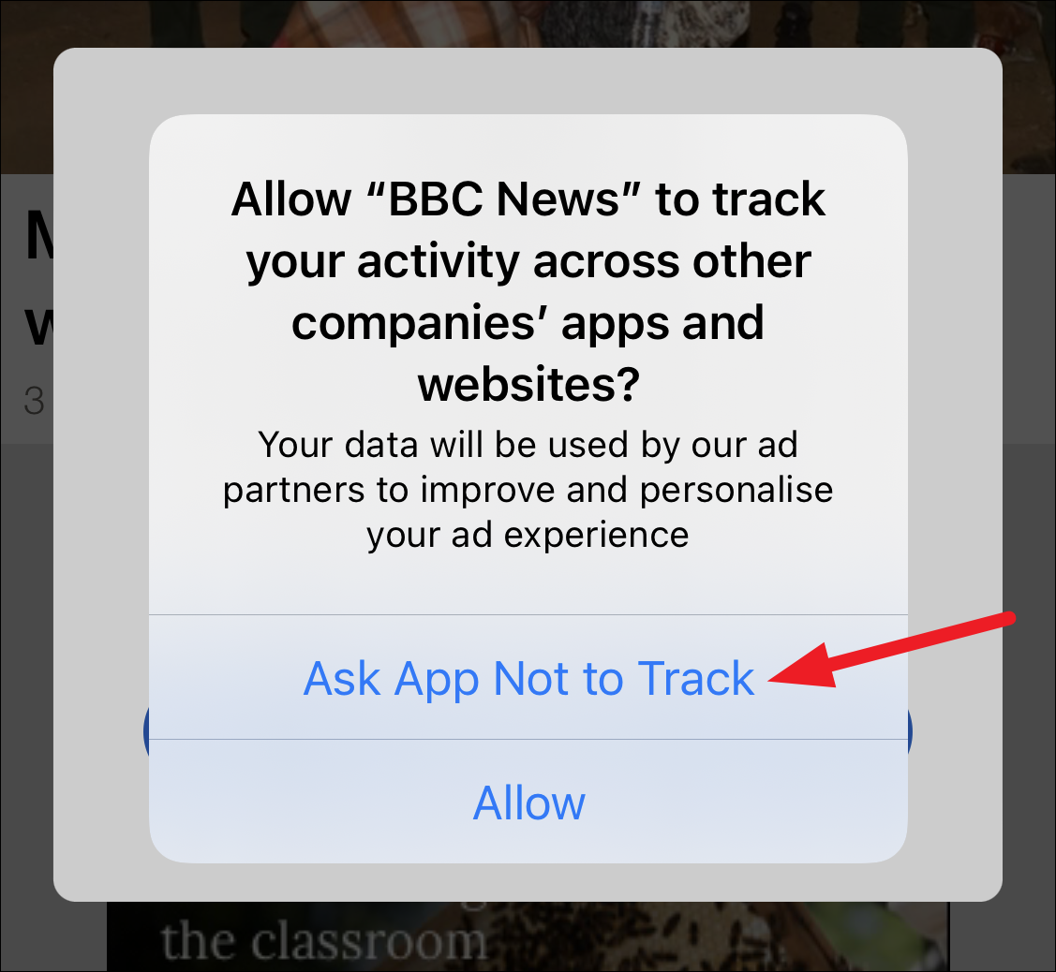The height and width of the screenshot is (972, 1056).
Task: Click the "Your data will be used" description line
Action: click(x=528, y=444)
